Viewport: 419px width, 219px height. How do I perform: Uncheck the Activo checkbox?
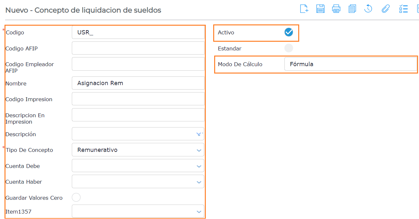click(x=289, y=32)
